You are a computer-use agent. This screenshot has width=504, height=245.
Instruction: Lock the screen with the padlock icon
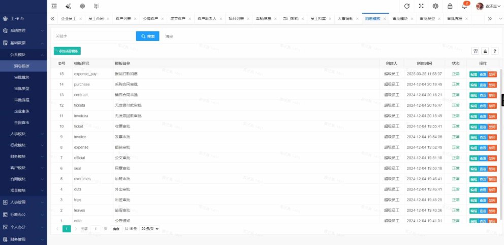(450, 6)
